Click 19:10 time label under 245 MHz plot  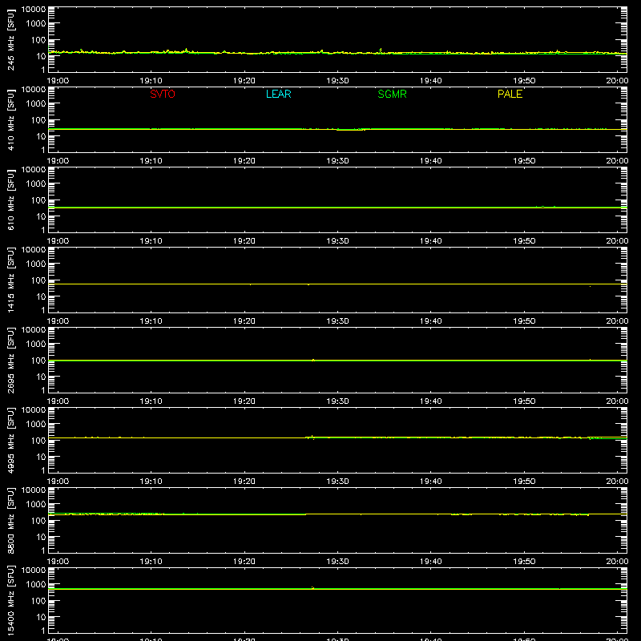click(151, 81)
